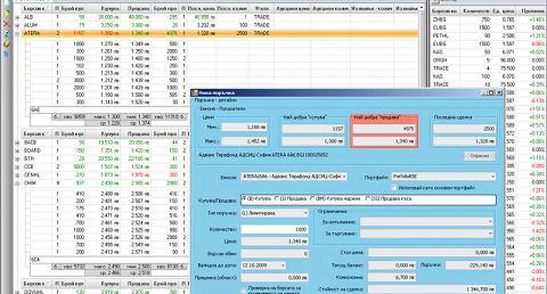
Task: Expand the CCB row
Action: pos(17,167)
